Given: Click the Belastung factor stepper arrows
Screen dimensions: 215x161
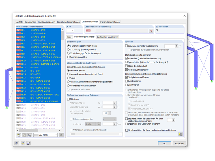Looking at the screenshot, I should coord(177,46).
